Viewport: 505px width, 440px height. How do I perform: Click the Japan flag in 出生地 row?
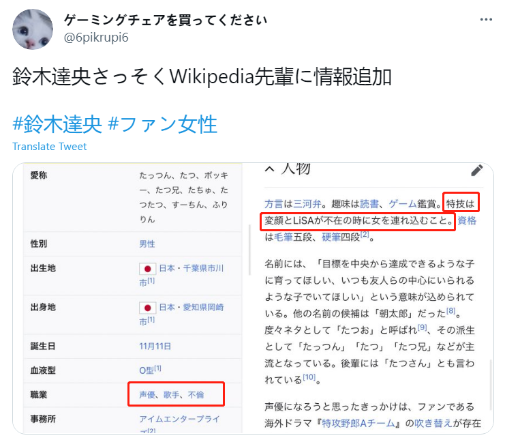[x=147, y=269]
